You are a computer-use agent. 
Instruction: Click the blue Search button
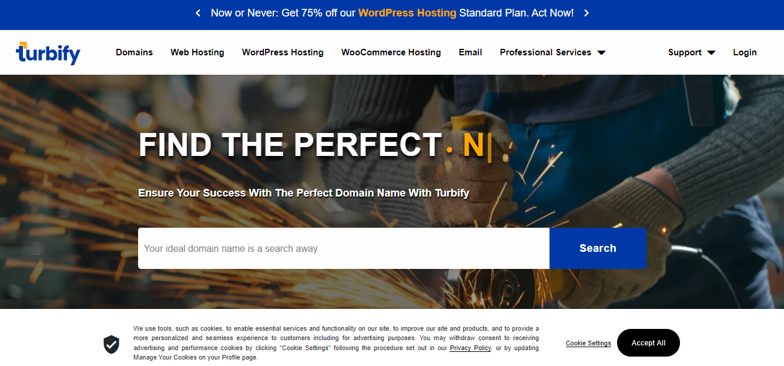pos(598,248)
